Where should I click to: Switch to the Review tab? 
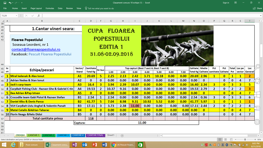click(69, 8)
